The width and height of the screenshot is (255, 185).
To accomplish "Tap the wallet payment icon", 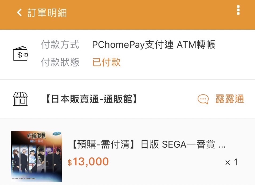I will point(20,53).
